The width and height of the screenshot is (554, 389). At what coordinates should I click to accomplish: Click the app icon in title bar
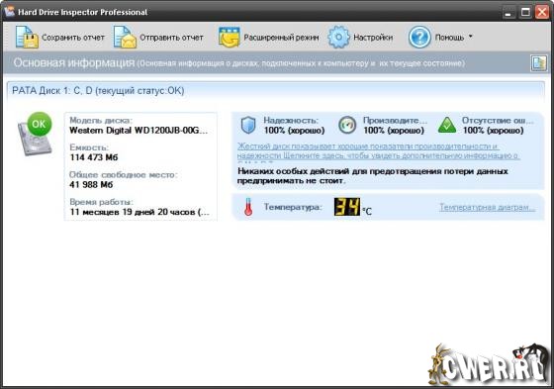pos(9,11)
